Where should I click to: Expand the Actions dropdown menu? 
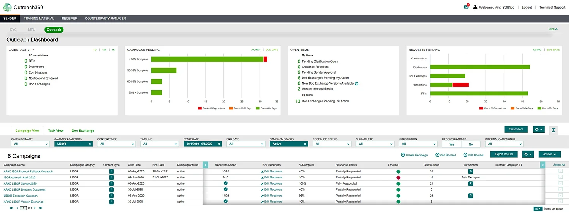click(x=549, y=154)
